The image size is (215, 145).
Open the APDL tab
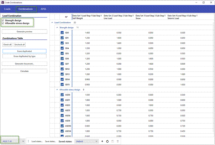tap(43, 9)
